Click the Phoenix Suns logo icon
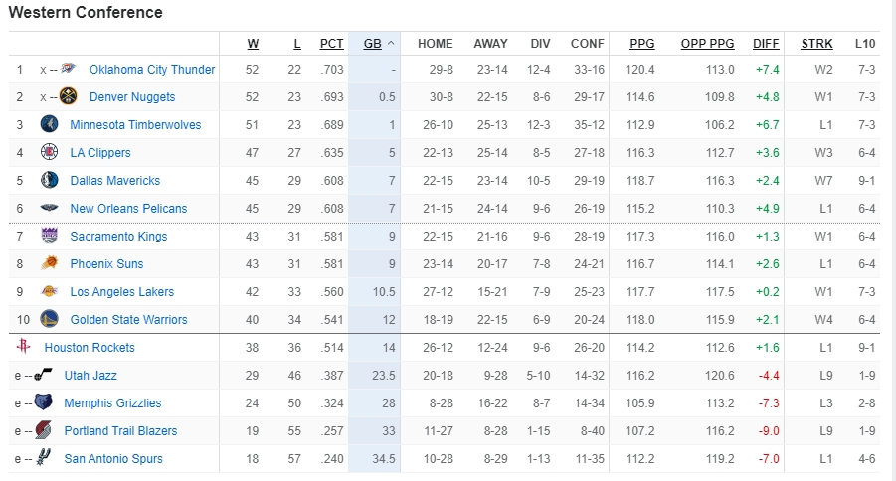The image size is (896, 481). [49, 264]
